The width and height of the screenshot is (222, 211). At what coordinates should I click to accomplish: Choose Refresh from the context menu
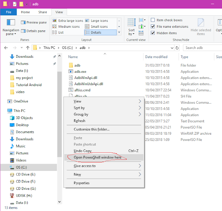pos(104,121)
